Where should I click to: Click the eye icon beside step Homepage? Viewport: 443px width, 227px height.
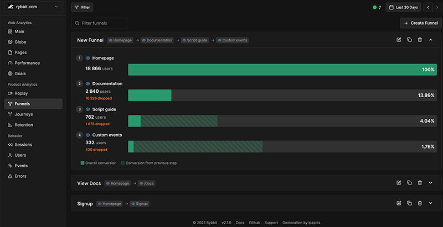[88, 58]
